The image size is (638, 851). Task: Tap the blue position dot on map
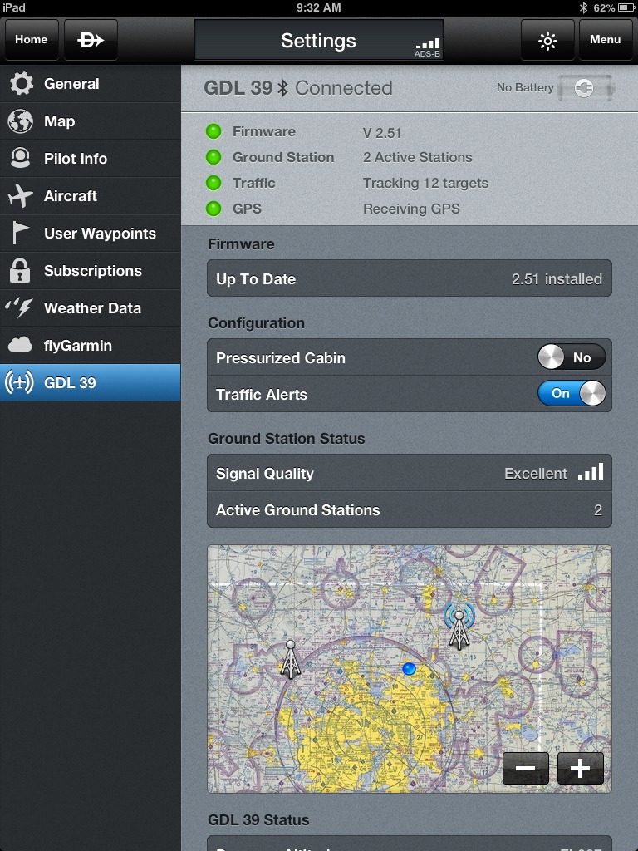tap(409, 669)
